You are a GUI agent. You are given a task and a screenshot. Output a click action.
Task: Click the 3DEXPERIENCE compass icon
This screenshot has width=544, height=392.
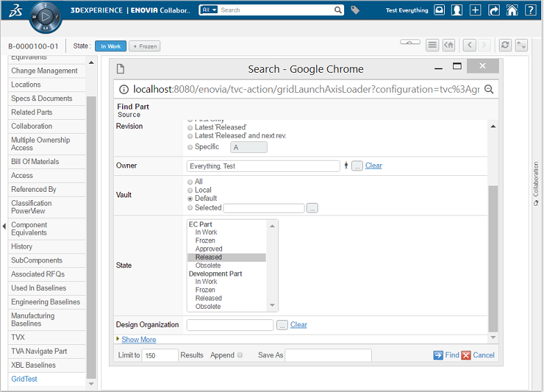[46, 15]
